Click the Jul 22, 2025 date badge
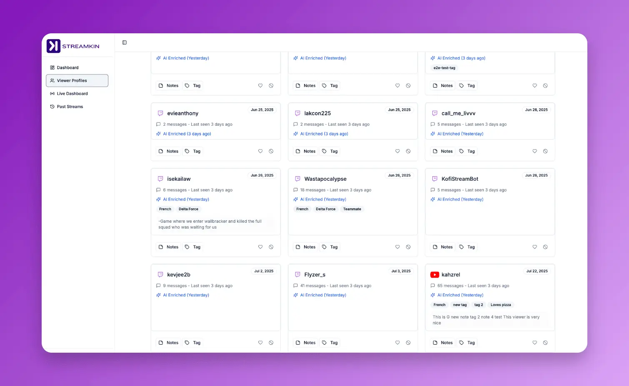 (537, 271)
